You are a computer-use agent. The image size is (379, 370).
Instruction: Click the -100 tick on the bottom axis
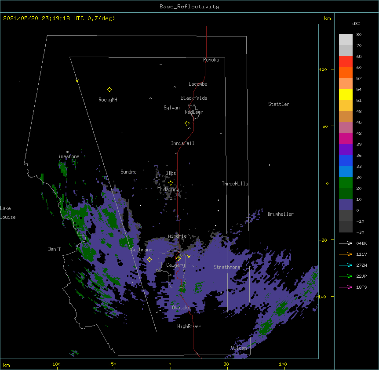pyautogui.click(x=55, y=364)
